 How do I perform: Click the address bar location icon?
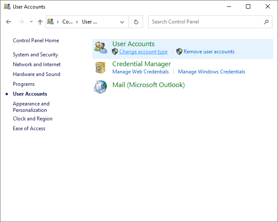pos(51,22)
